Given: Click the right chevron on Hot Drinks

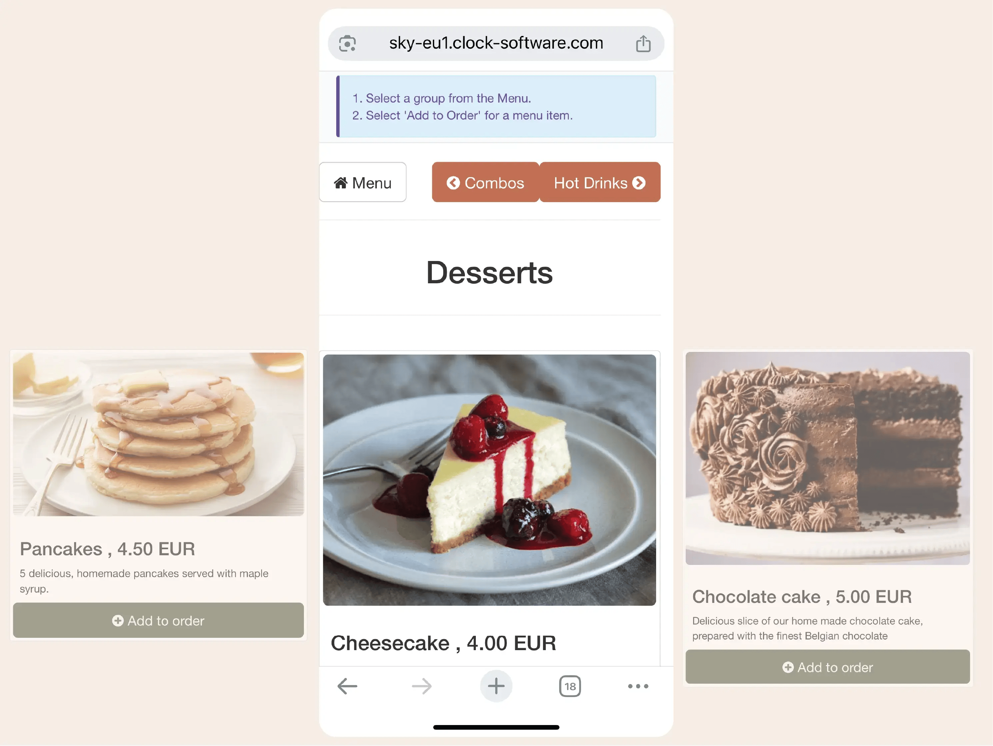Looking at the screenshot, I should click(x=639, y=182).
